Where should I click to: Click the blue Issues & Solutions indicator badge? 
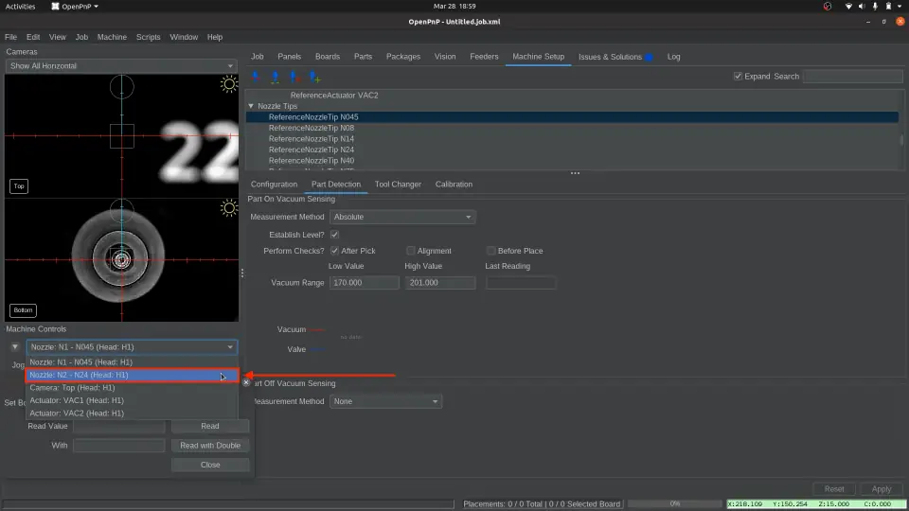pyautogui.click(x=649, y=57)
